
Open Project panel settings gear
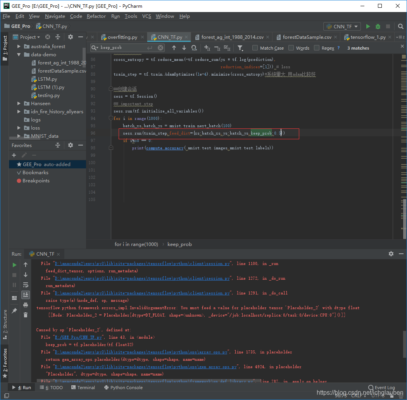tap(70, 37)
